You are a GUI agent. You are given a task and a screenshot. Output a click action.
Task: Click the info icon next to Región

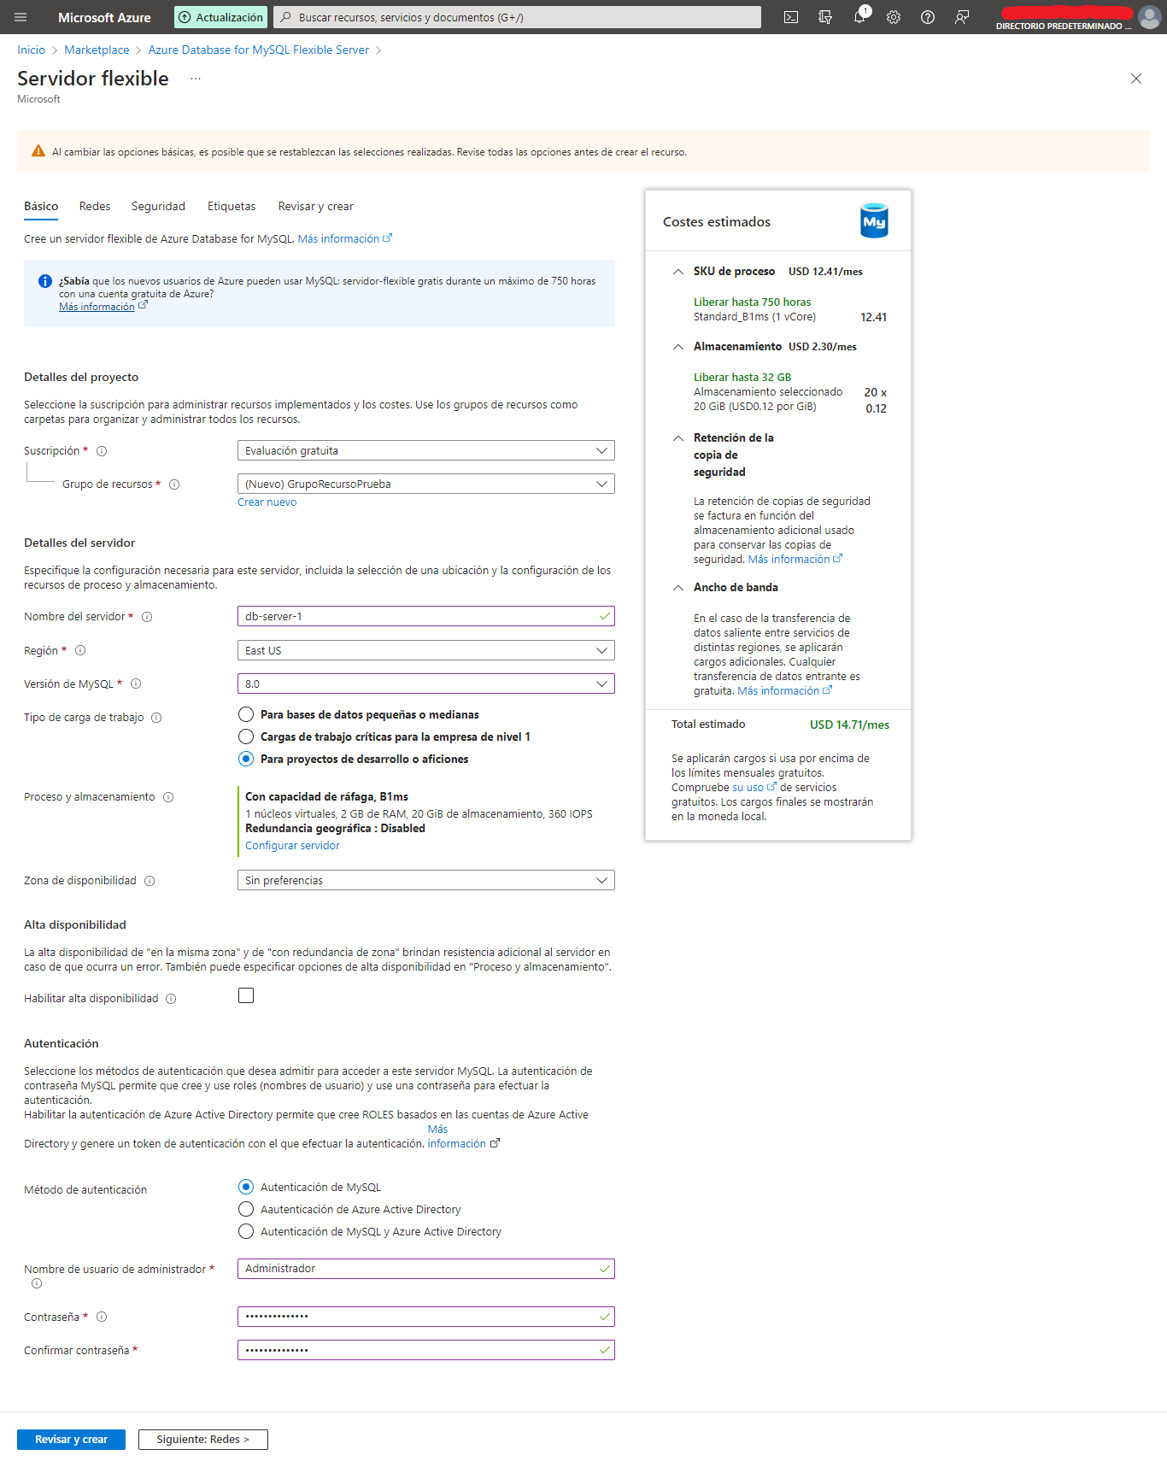(x=80, y=650)
